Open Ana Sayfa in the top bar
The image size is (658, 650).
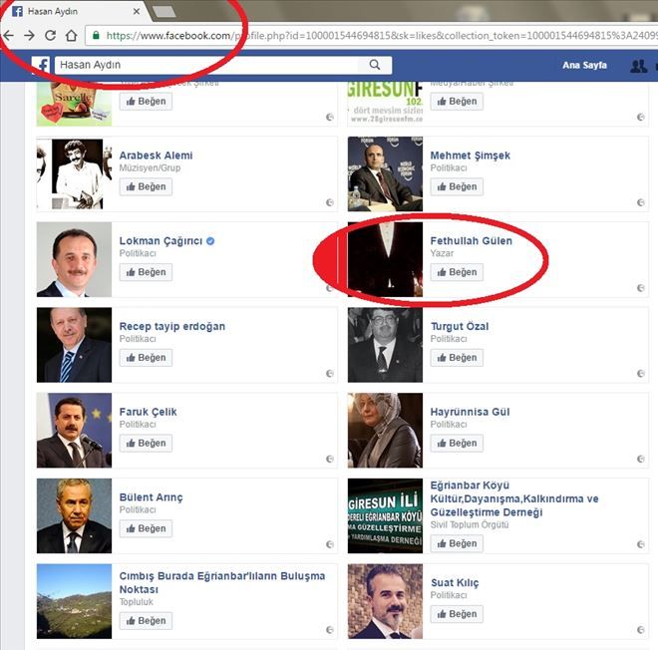click(x=584, y=66)
